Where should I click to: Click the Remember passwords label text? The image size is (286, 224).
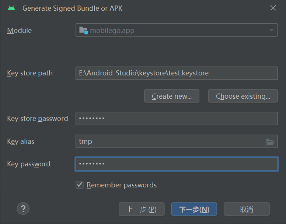pos(122,185)
